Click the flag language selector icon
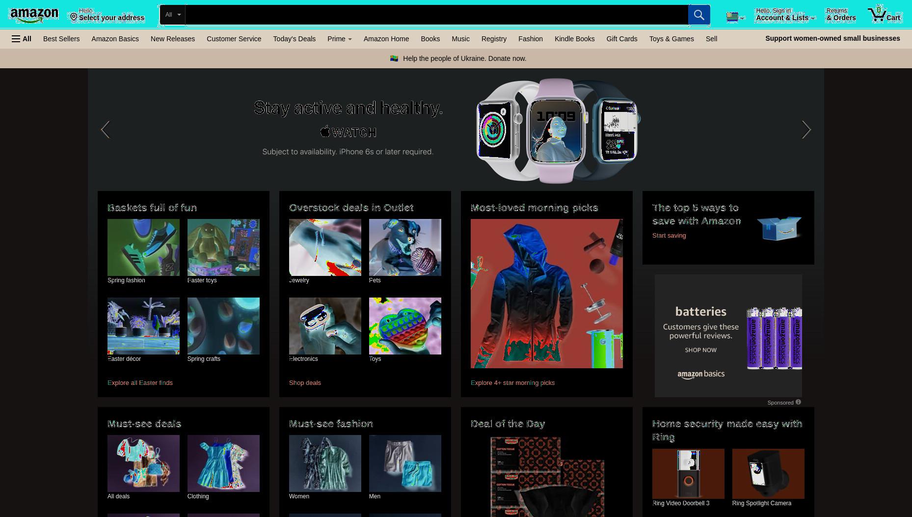 click(735, 17)
